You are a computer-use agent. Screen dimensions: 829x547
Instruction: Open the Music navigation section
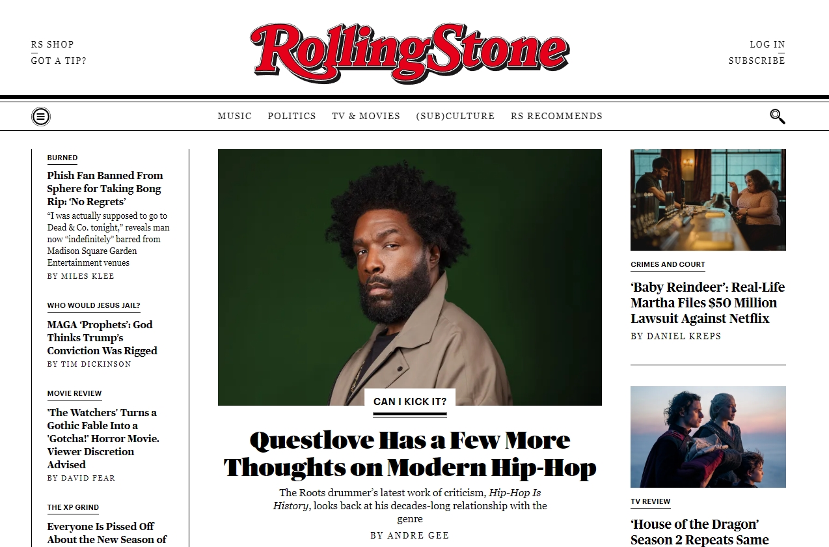click(x=234, y=116)
